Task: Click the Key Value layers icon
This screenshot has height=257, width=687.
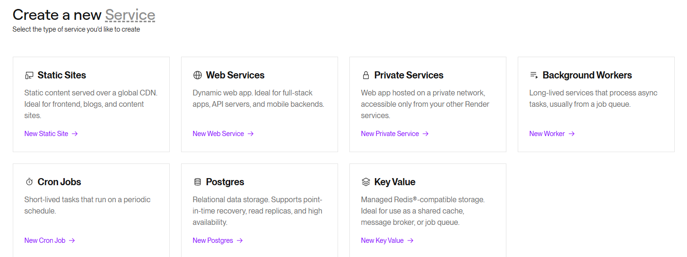Action: (366, 182)
